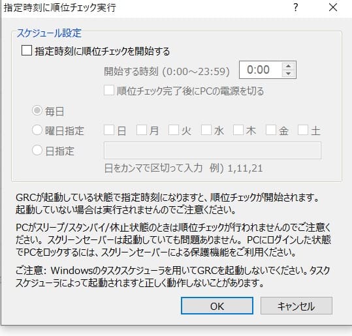Click the 0:00 start time field
The height and width of the screenshot is (336, 352).
pos(260,70)
